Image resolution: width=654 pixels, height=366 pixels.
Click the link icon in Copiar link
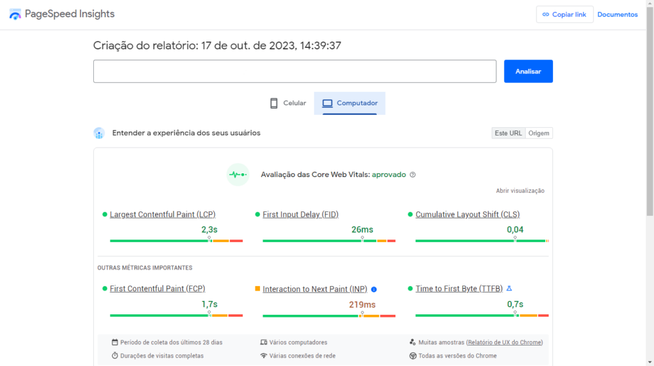545,15
